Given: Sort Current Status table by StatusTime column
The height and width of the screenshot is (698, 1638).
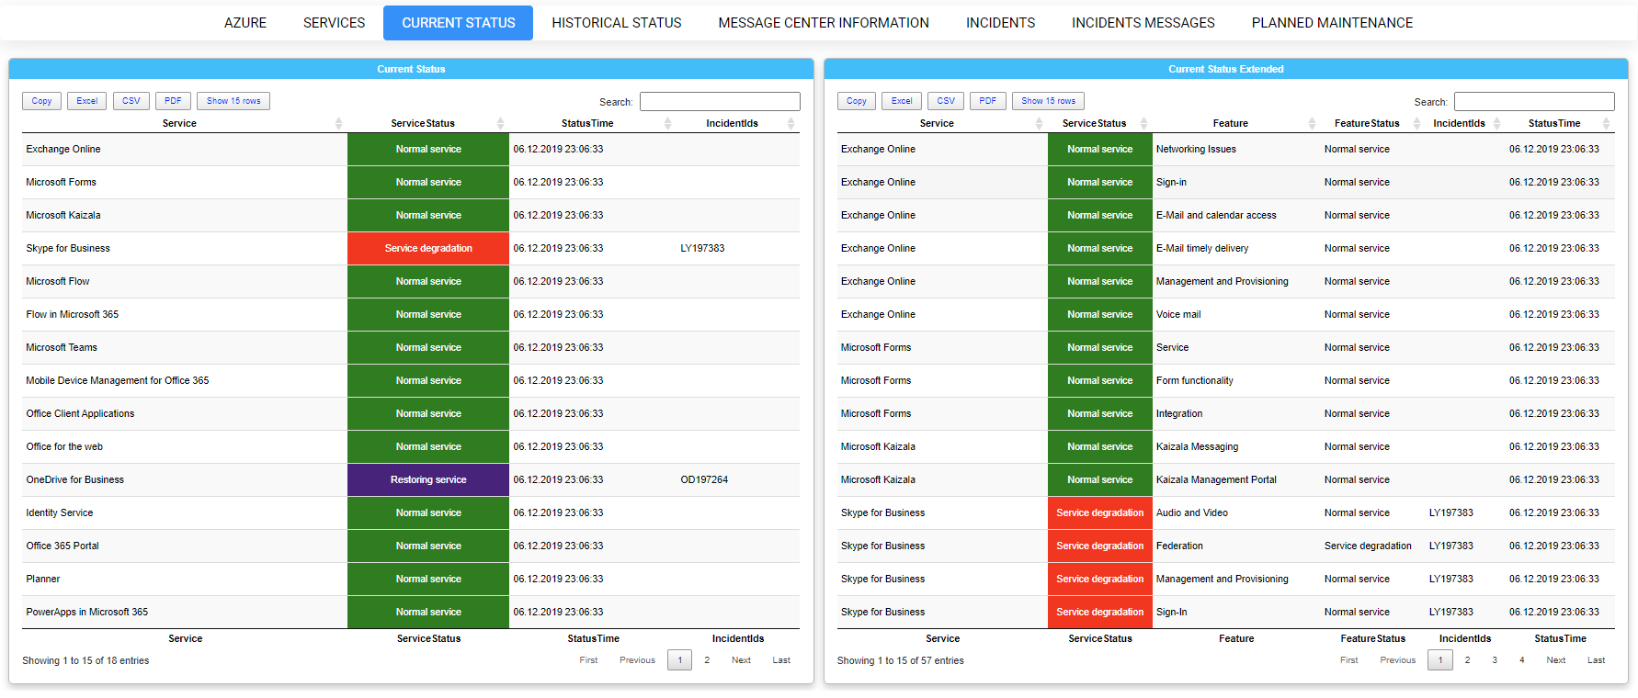Looking at the screenshot, I should point(587,123).
